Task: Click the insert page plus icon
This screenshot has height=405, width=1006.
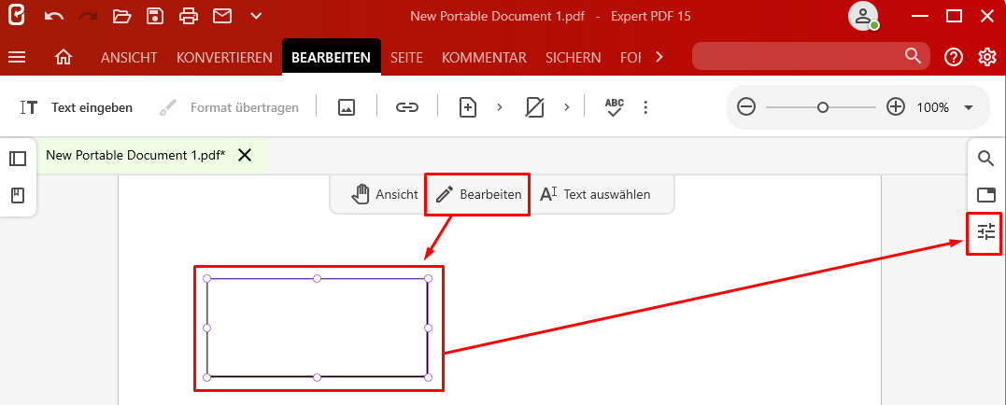Action: coord(468,107)
